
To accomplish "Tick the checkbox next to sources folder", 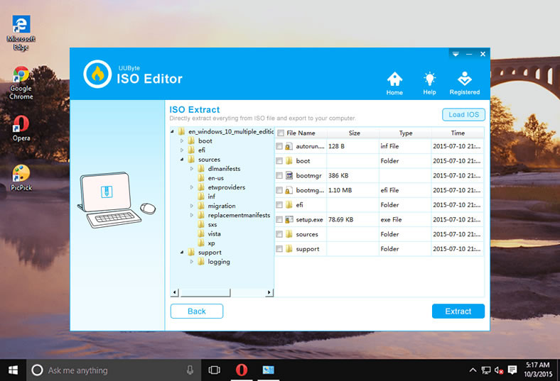I will point(279,235).
